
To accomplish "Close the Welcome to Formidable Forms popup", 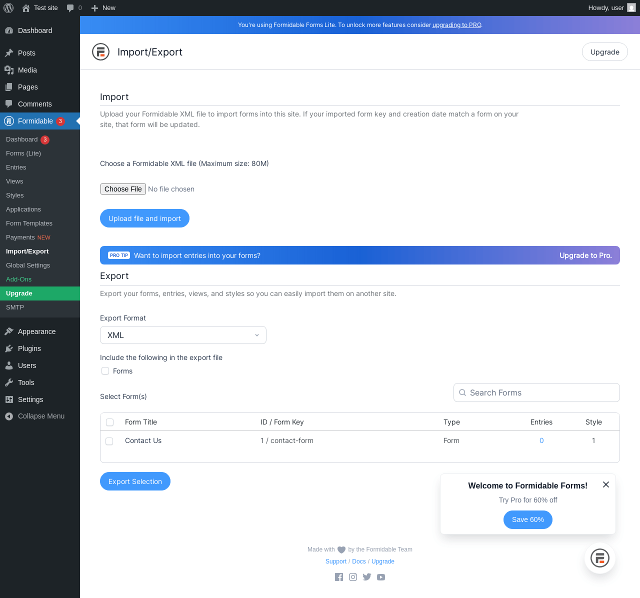I will pos(606,484).
